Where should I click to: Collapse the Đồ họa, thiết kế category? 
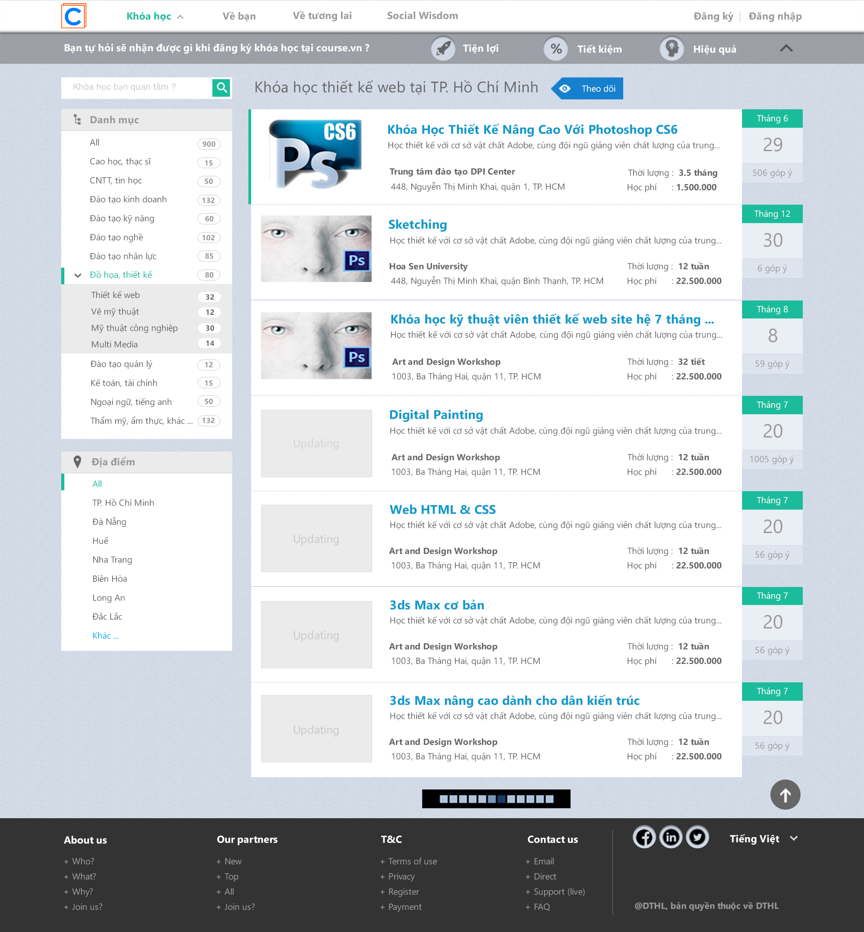78,275
